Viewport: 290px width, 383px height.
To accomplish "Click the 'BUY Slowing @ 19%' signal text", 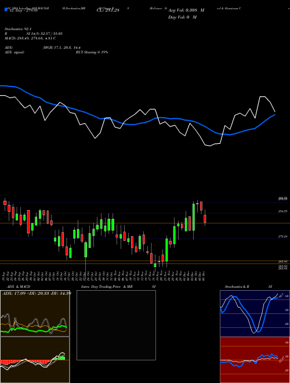I will click(92, 52).
